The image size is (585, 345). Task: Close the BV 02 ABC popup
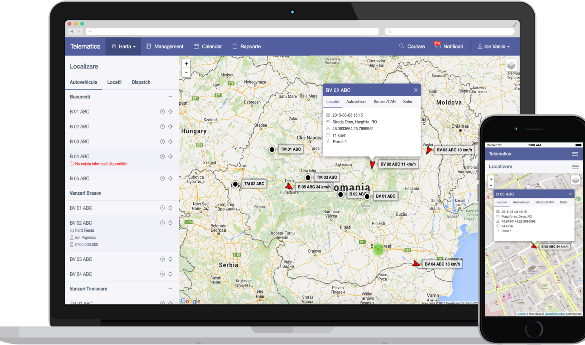coord(416,90)
